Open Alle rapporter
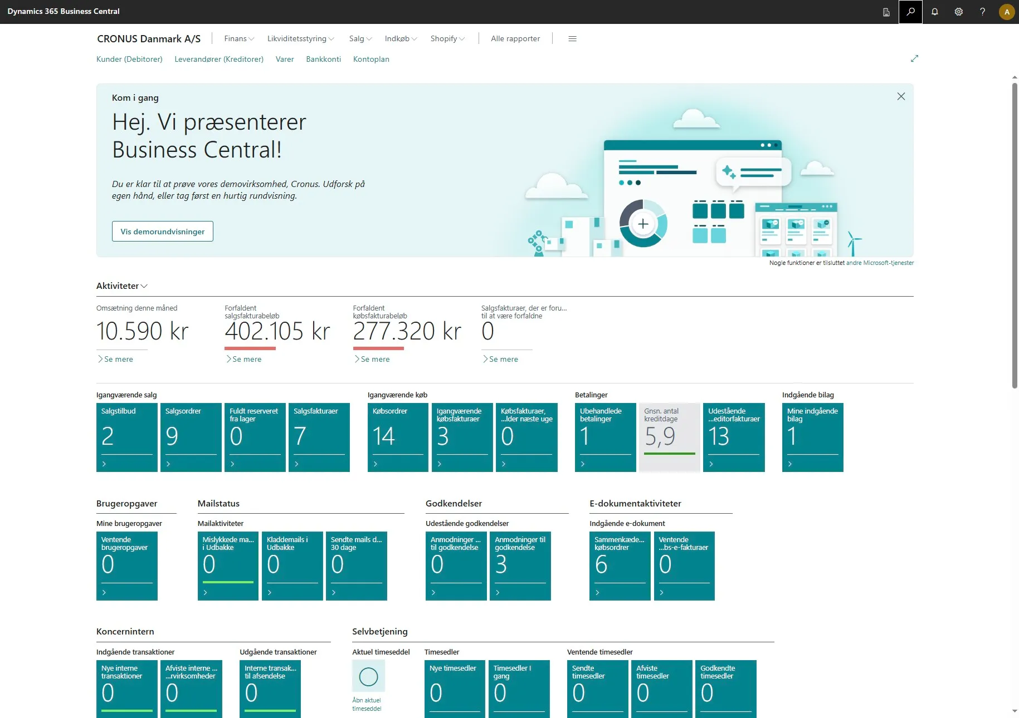 [515, 38]
